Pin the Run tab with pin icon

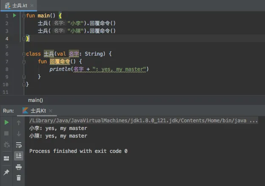click(x=6, y=172)
